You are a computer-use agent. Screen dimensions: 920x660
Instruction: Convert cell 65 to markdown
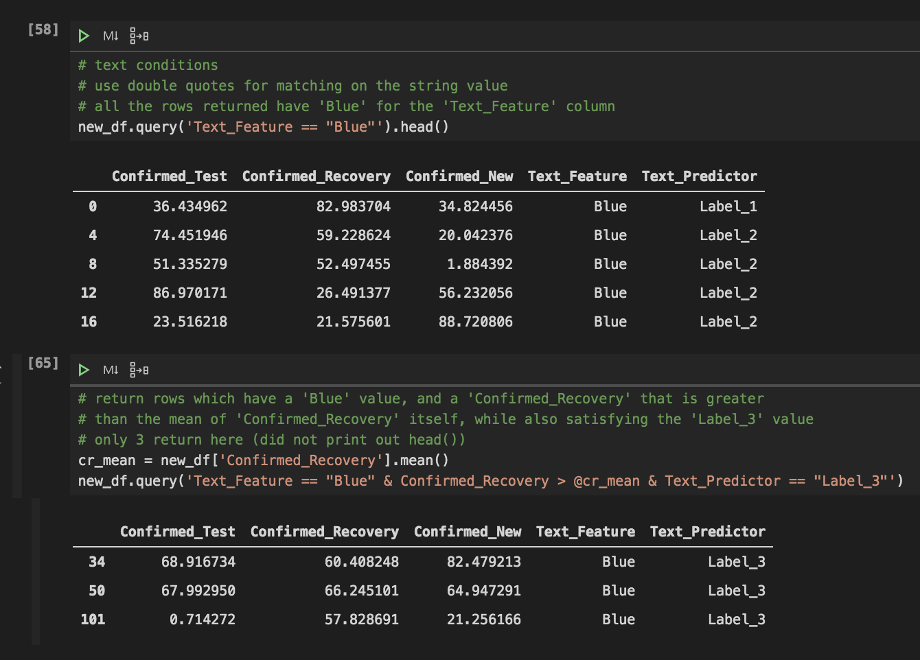(111, 370)
